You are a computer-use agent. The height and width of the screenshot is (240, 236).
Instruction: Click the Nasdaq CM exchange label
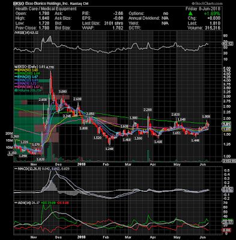(x=79, y=4)
